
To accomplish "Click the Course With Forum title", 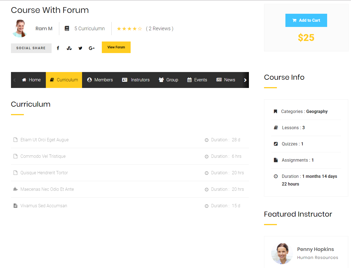I will click(50, 10).
